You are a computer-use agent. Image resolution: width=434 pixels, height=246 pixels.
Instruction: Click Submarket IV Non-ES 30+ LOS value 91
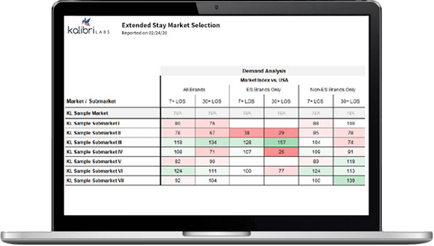350,152
